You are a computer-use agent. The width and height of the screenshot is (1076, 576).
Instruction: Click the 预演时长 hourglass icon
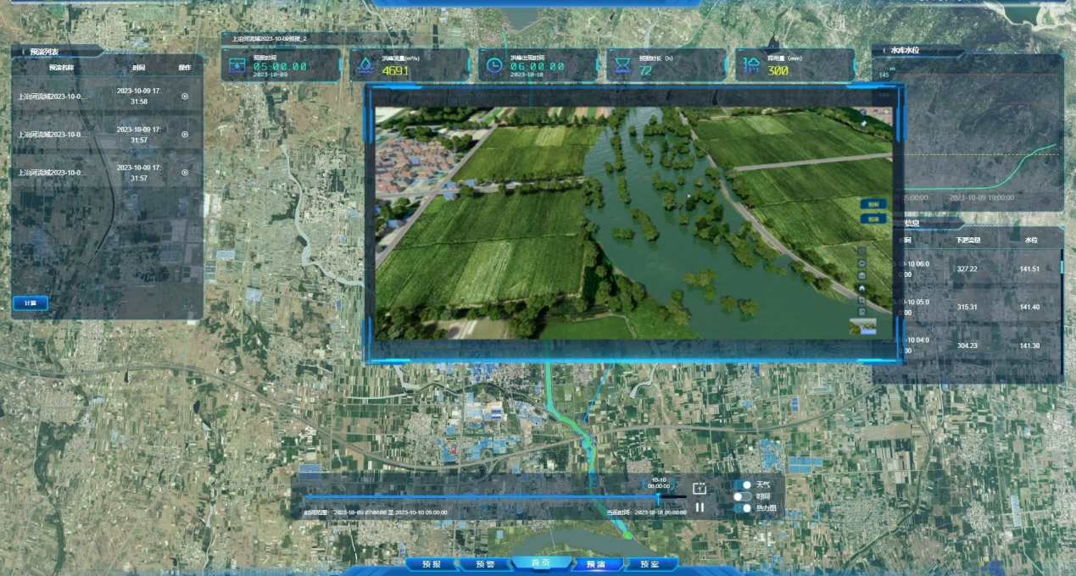click(x=622, y=65)
